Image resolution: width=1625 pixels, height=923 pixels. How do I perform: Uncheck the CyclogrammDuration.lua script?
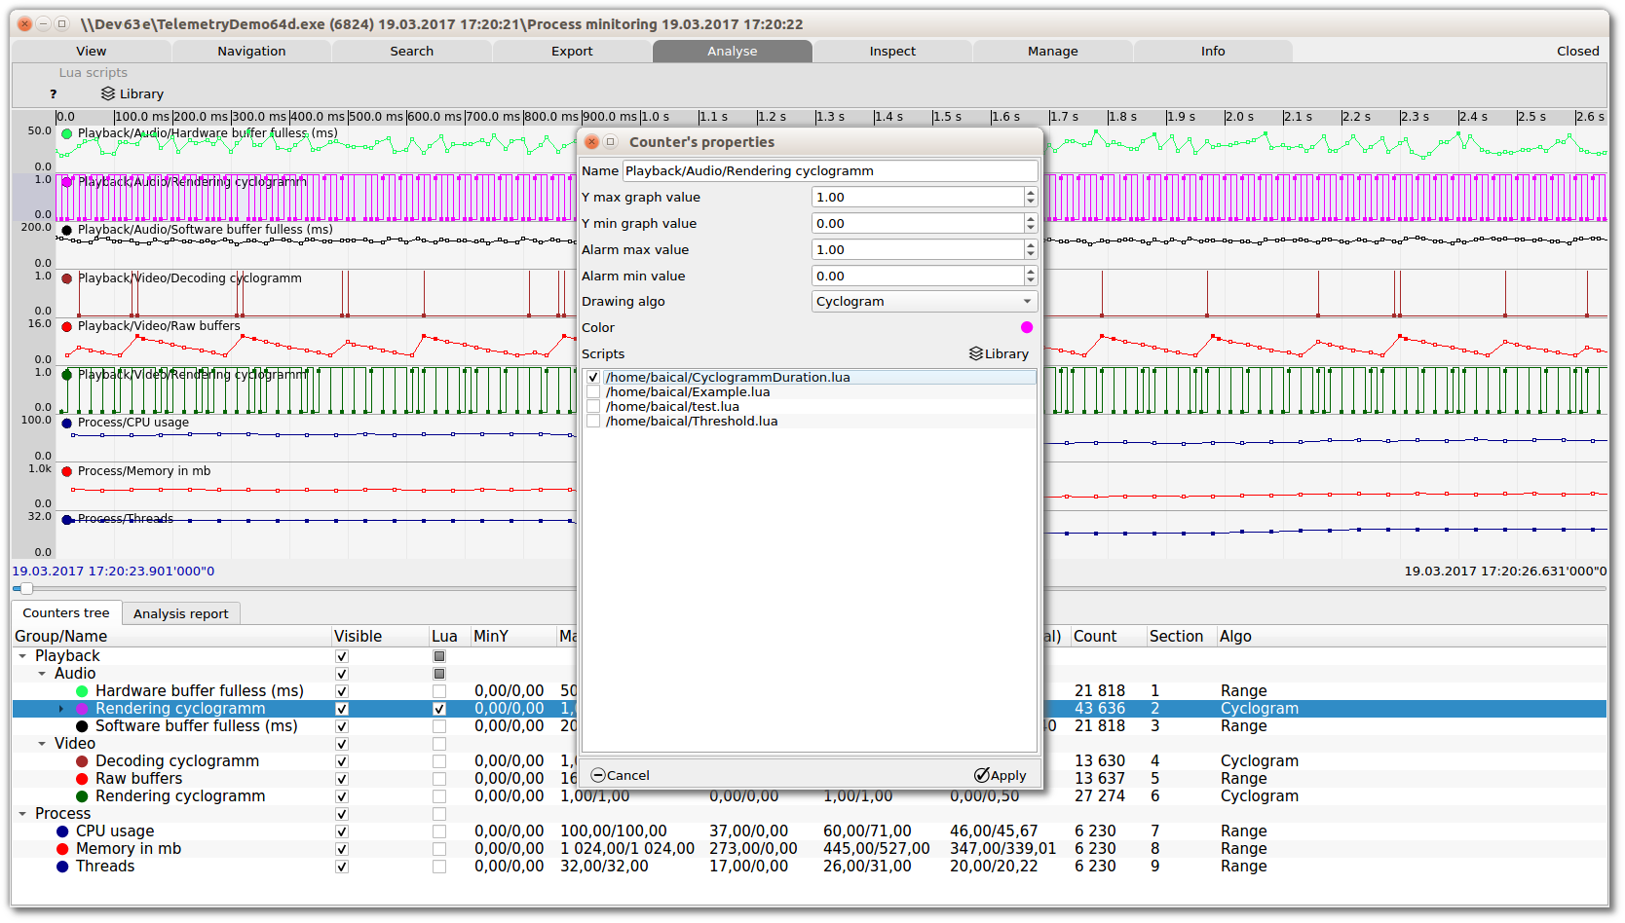(593, 378)
